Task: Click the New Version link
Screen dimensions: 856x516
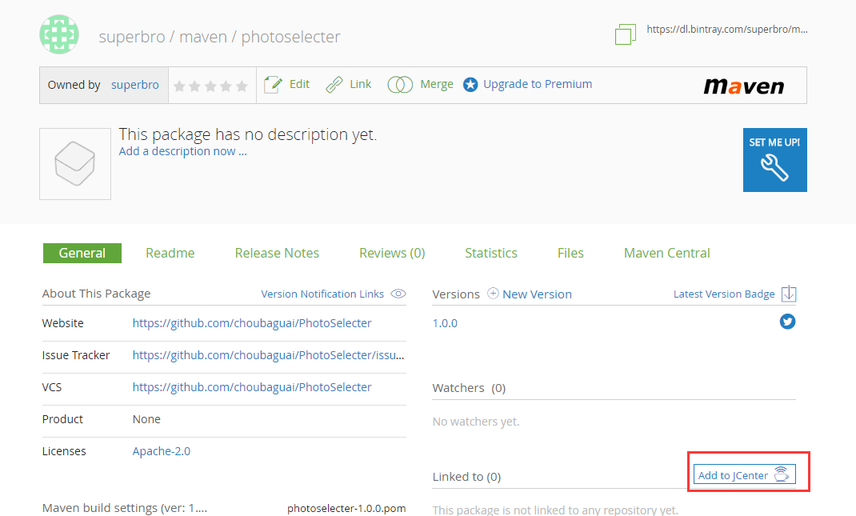Action: point(537,294)
